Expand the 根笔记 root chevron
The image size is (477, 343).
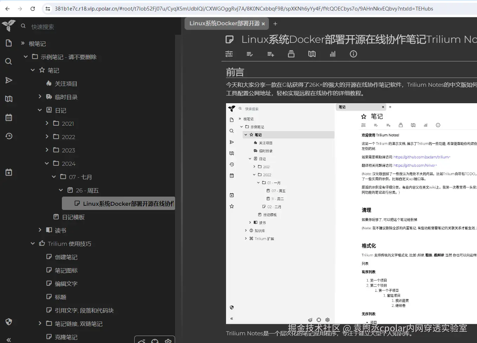coord(23,43)
